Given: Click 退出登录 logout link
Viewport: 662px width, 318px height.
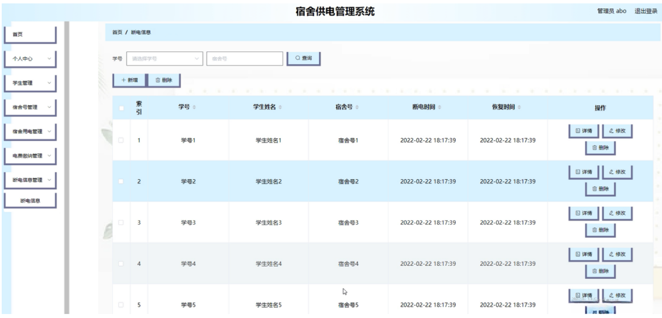Looking at the screenshot, I should (646, 11).
